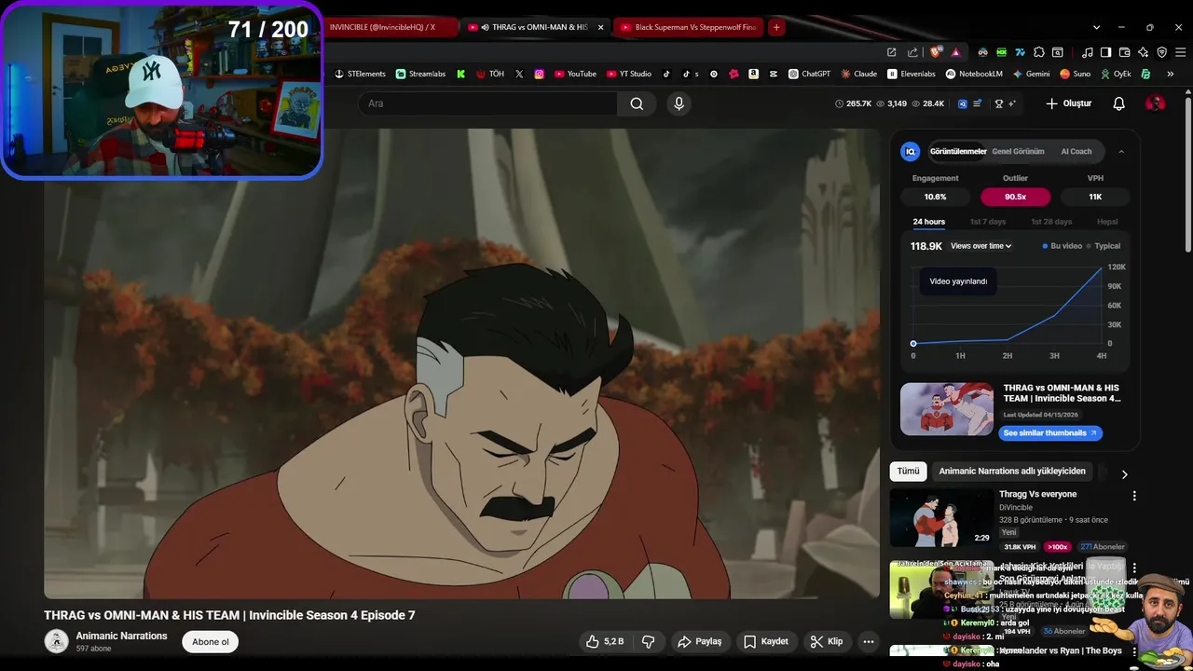
Task: Open the browser tab search chevron
Action: [x=1096, y=27]
